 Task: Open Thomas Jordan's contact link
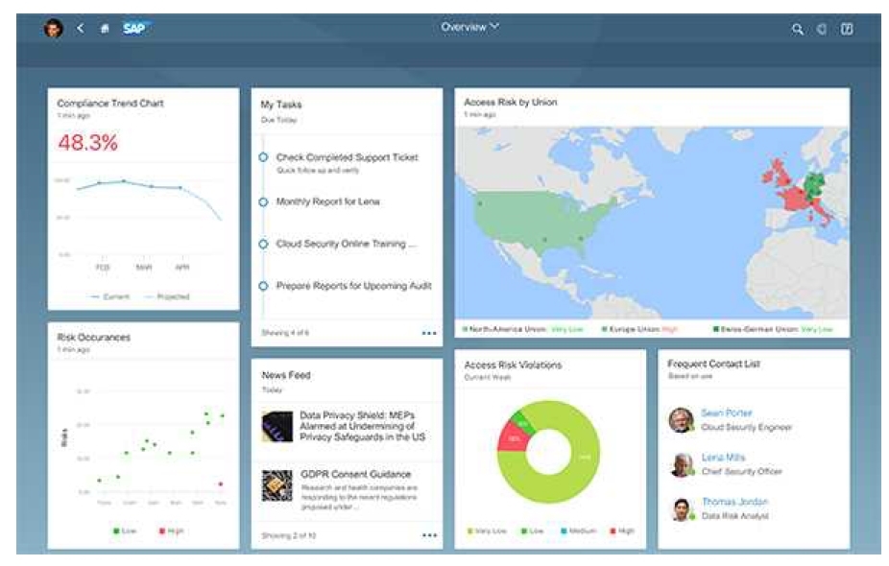[734, 502]
